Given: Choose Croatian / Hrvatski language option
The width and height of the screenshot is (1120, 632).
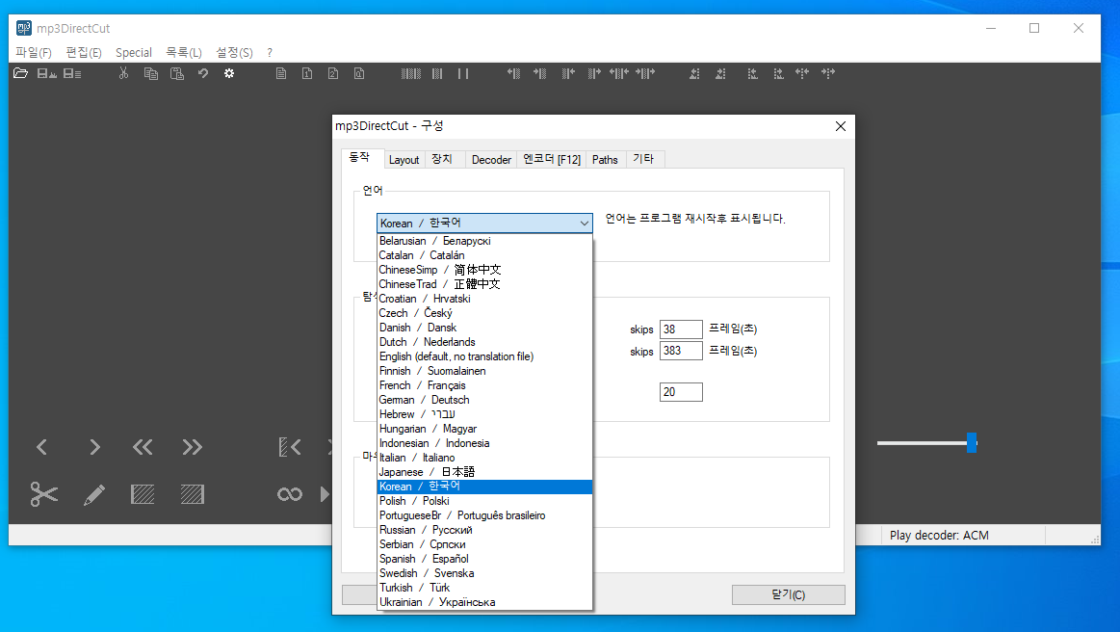Looking at the screenshot, I should tap(484, 299).
